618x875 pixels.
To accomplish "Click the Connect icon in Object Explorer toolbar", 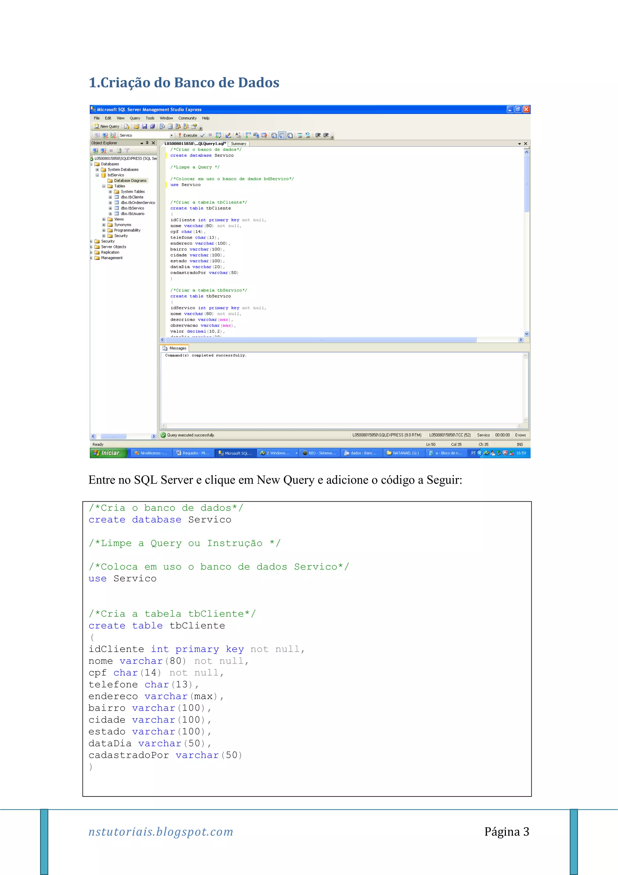I will click(x=96, y=150).
